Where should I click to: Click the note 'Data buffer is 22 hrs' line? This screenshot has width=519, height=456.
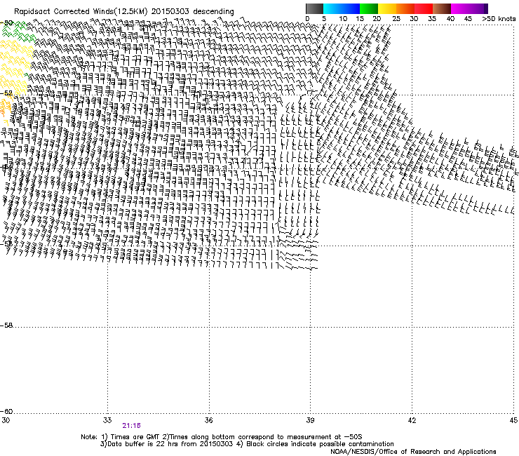pos(247,444)
